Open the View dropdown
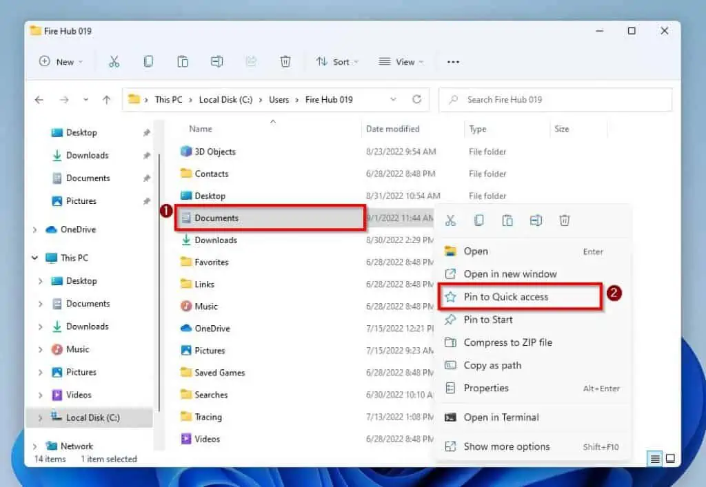 point(401,61)
